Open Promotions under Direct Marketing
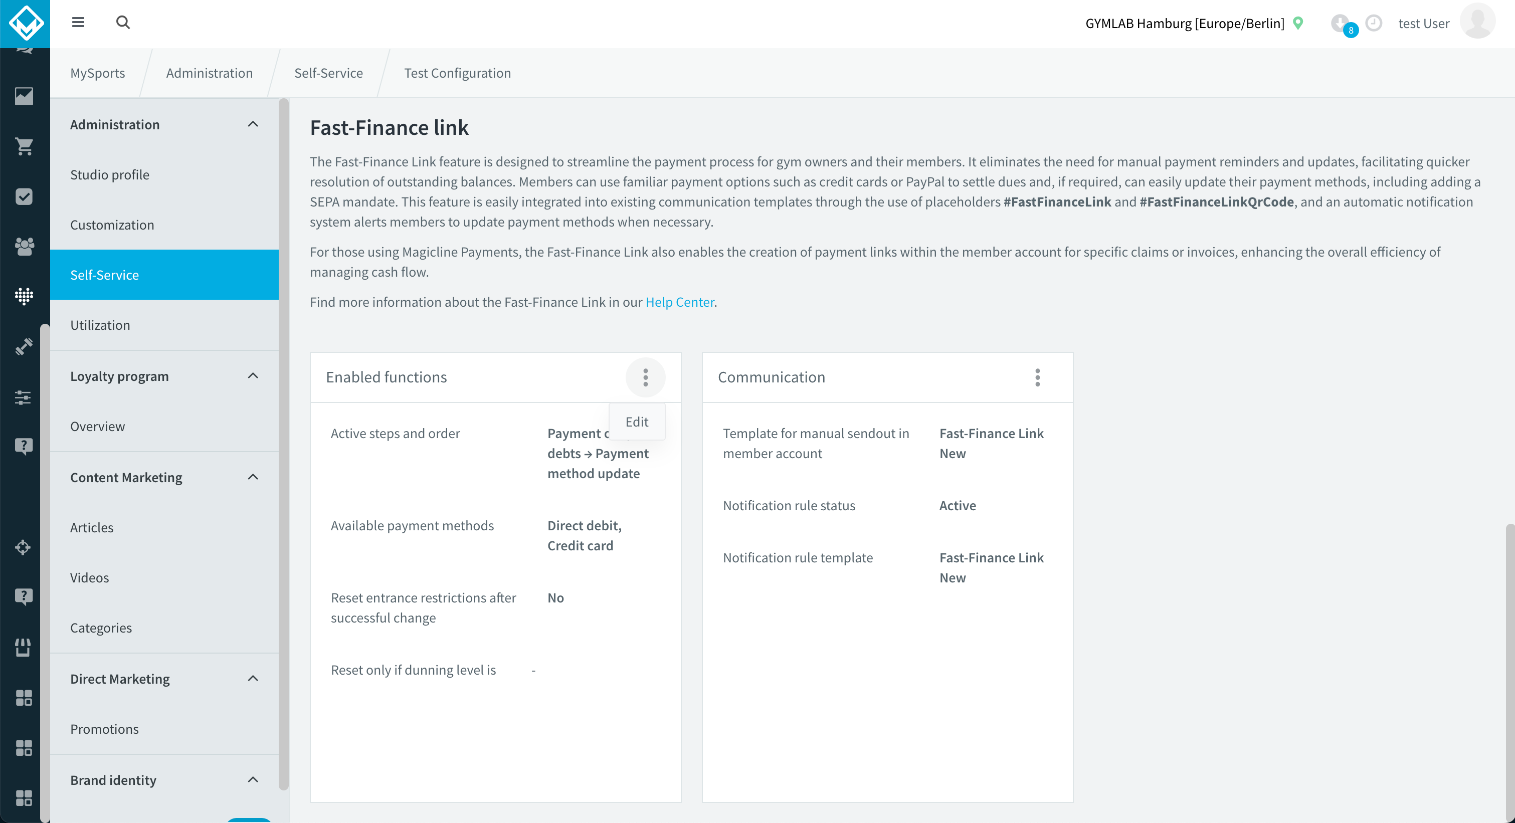The height and width of the screenshot is (823, 1515). coord(164,729)
